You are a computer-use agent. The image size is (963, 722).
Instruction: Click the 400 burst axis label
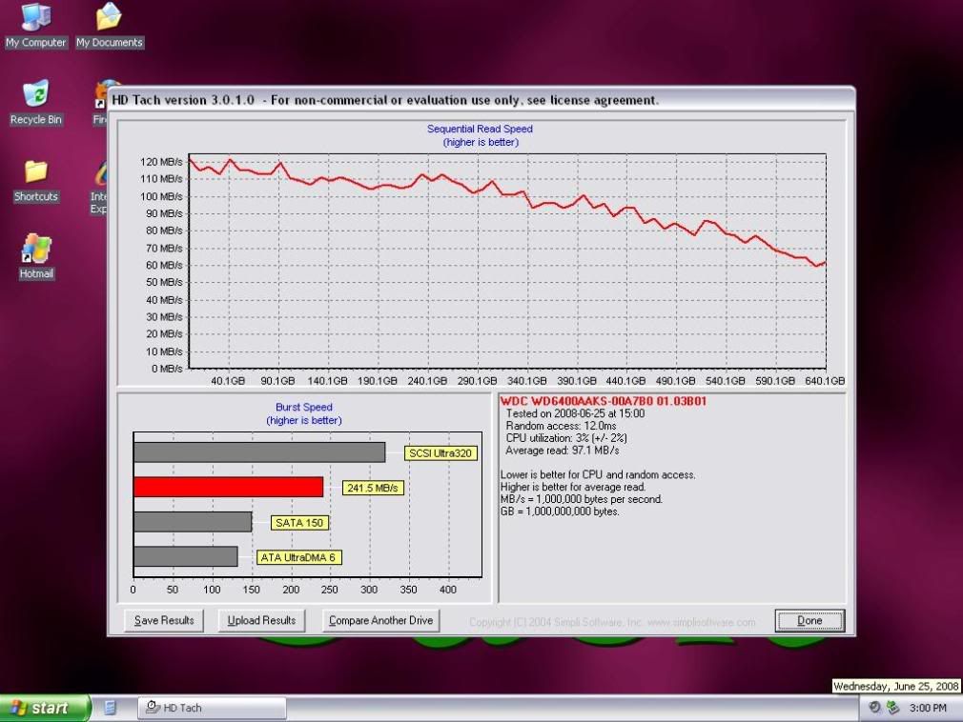448,590
